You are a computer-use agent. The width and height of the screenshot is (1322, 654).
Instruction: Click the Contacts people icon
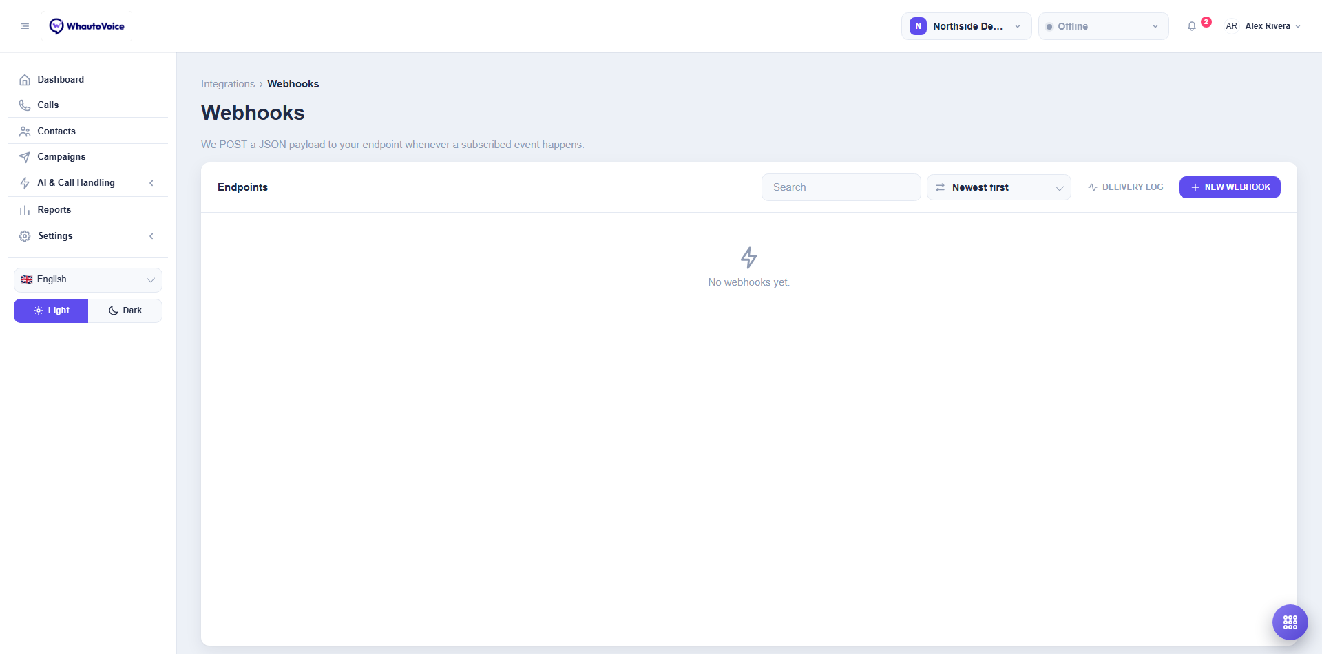(x=25, y=131)
